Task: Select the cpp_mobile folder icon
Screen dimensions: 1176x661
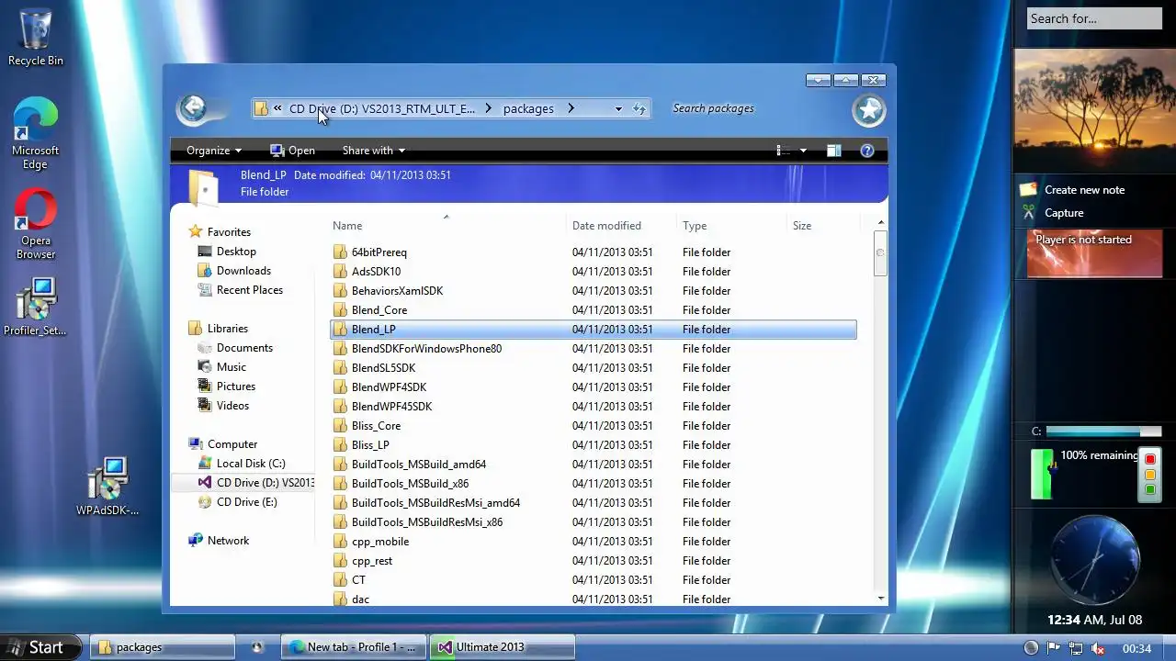Action: coord(340,541)
